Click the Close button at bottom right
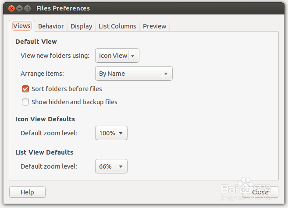The image size is (288, 208). click(x=260, y=192)
